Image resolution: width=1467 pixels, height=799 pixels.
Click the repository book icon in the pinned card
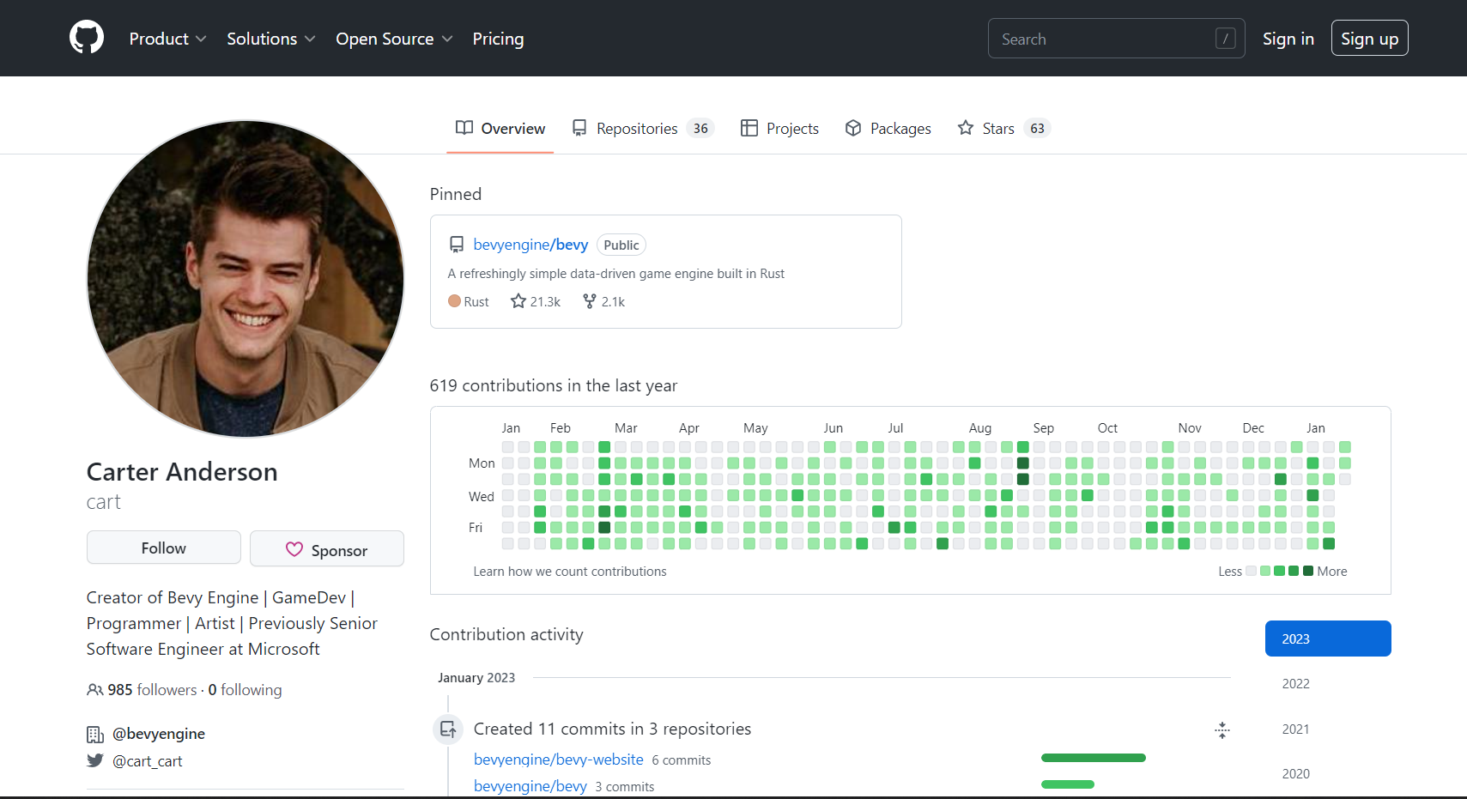[457, 244]
